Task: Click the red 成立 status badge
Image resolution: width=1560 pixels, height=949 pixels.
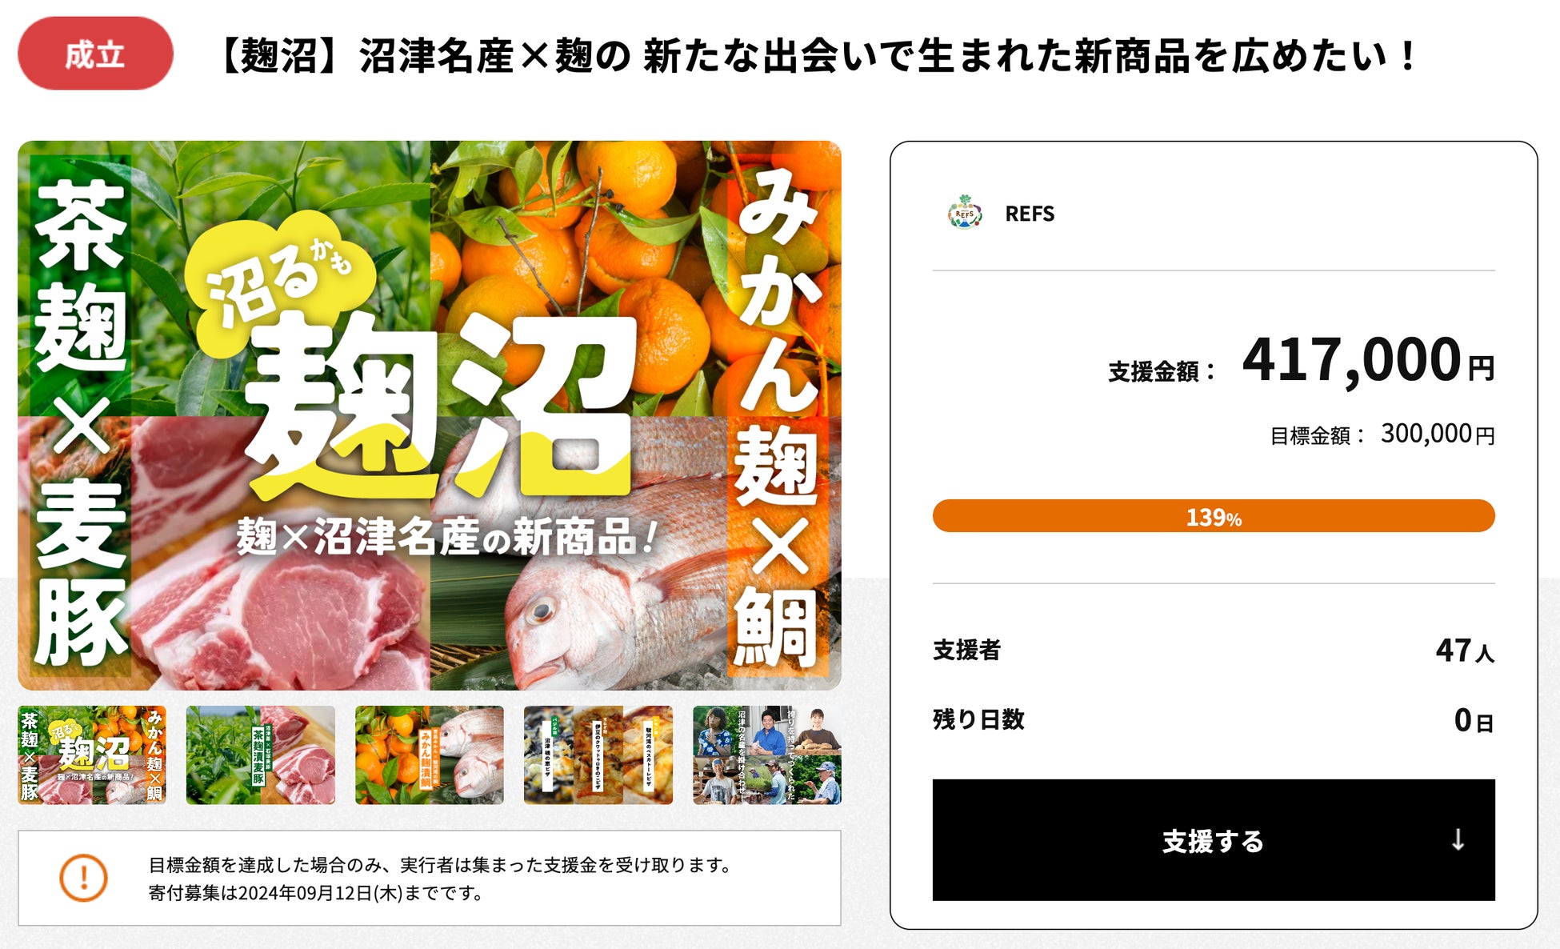Action: 95,54
